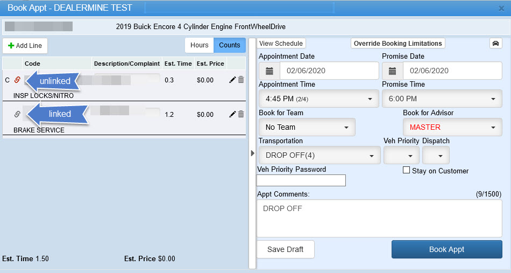Choose an advisor from Book for Advisor

pyautogui.click(x=452, y=128)
